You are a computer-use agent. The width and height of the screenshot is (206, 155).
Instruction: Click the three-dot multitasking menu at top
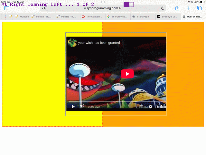point(103,2)
